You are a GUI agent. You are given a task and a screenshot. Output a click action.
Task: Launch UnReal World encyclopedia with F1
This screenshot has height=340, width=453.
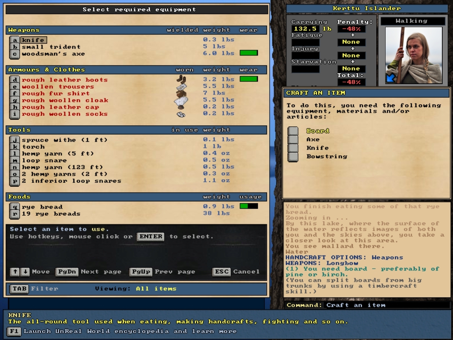pos(14,331)
